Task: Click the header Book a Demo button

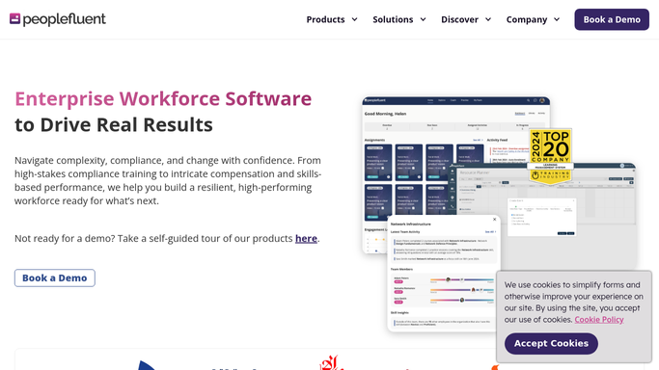Action: (612, 19)
